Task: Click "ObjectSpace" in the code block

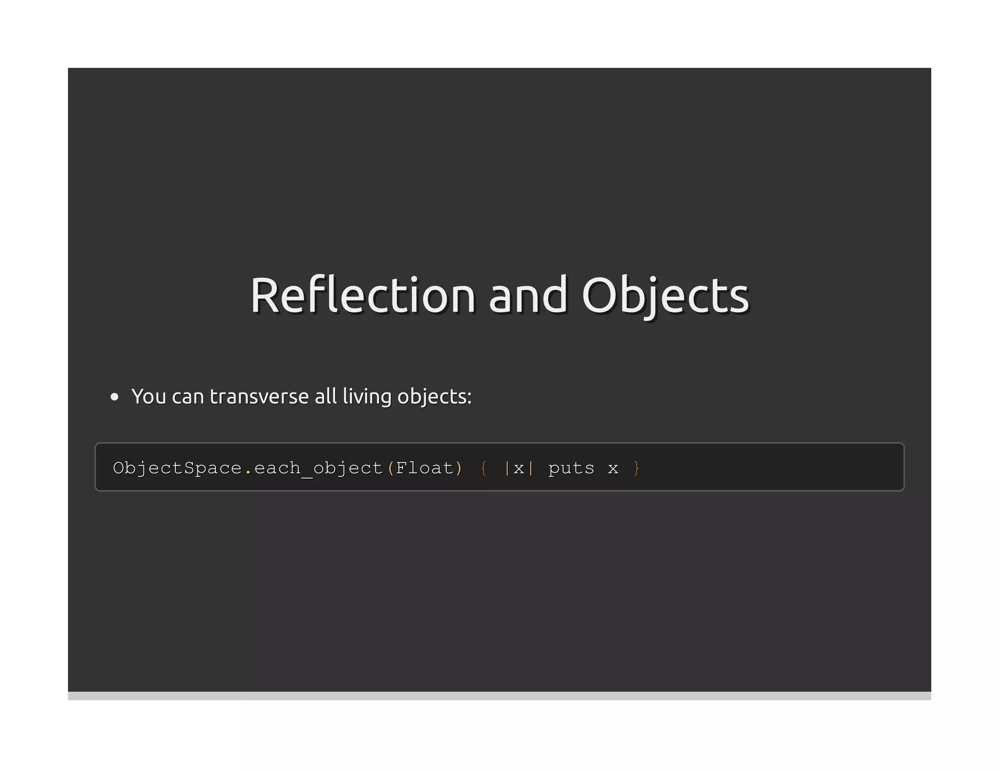Action: click(x=177, y=468)
